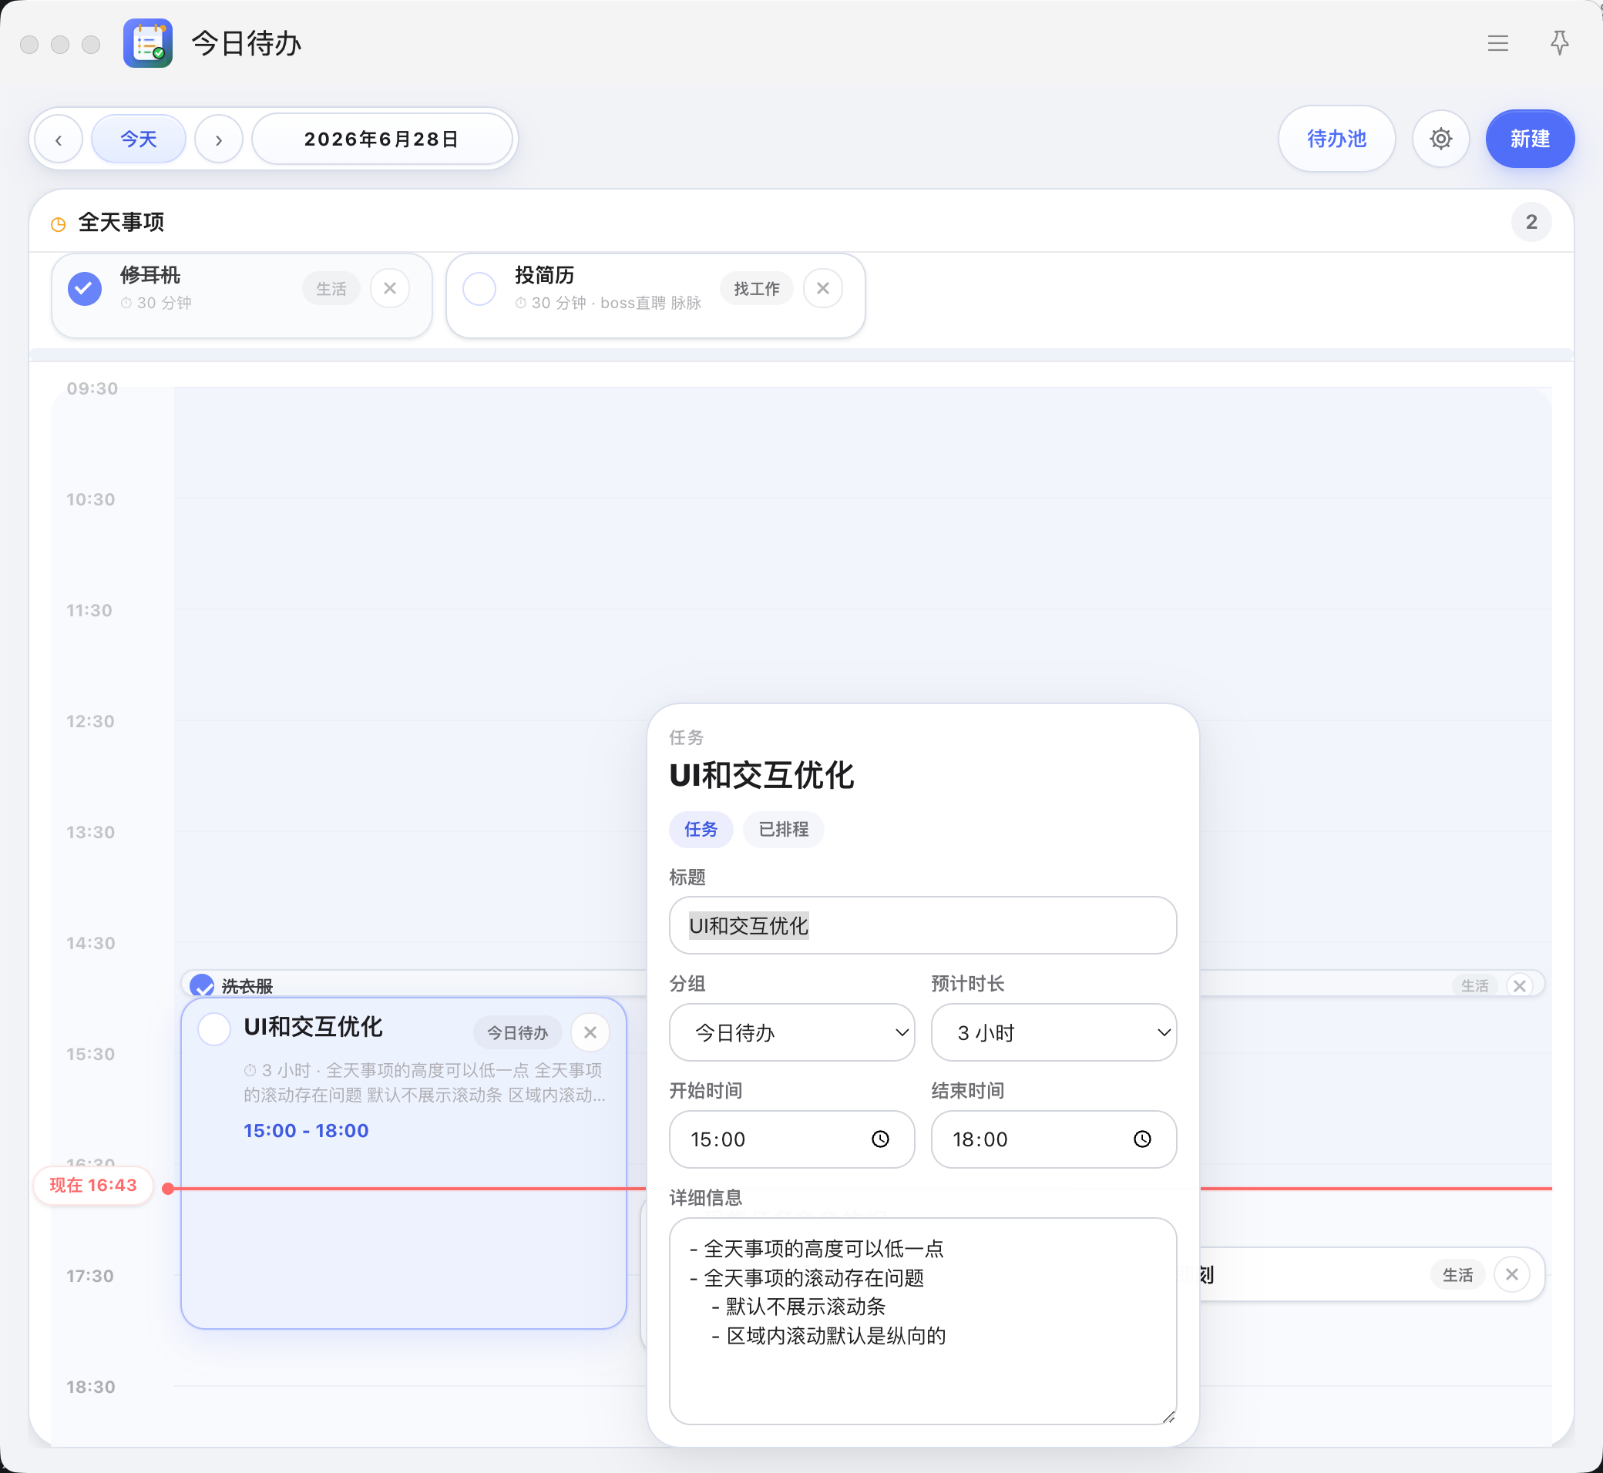The height and width of the screenshot is (1473, 1603).
Task: Focus the 结束时间 field 18:00
Action: (x=1054, y=1140)
